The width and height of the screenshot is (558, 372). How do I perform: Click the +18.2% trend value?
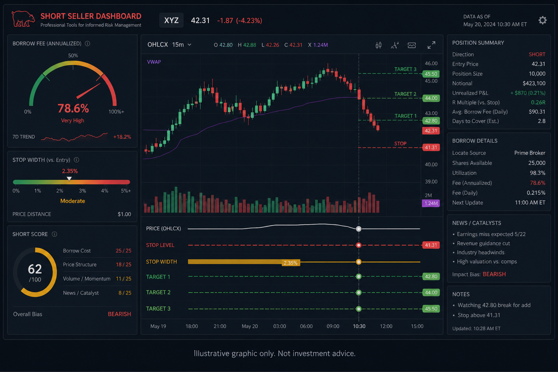[122, 137]
